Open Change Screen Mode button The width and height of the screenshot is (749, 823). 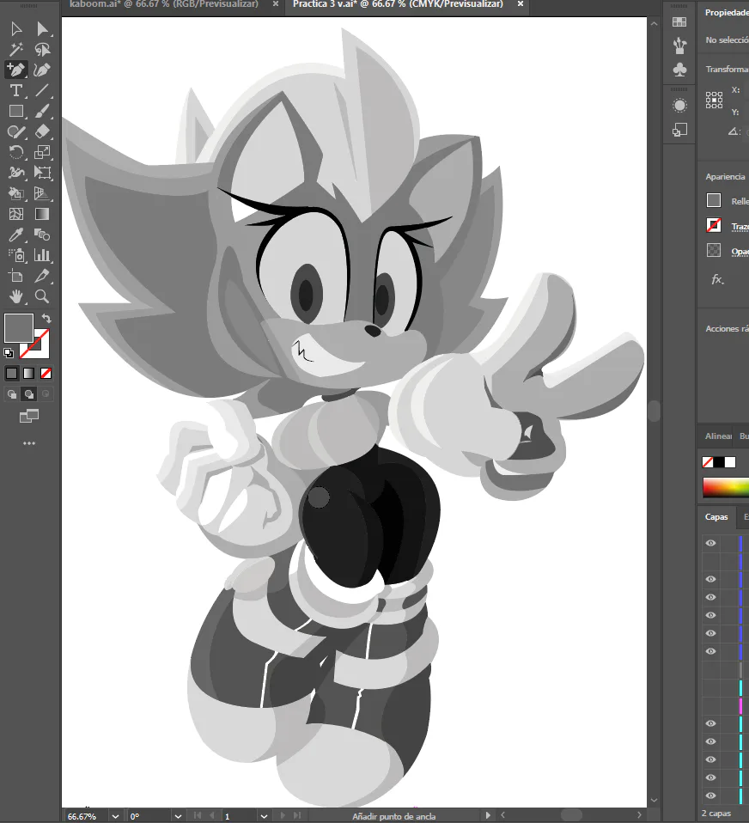click(29, 416)
